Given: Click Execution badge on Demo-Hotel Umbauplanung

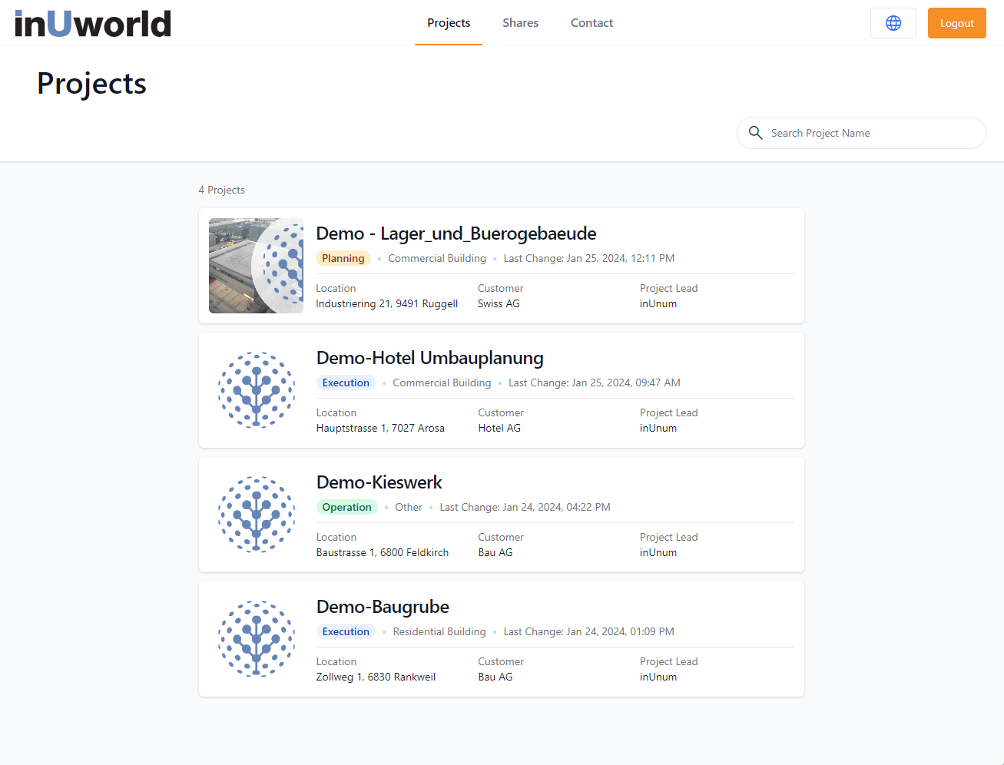Looking at the screenshot, I should click(x=346, y=382).
